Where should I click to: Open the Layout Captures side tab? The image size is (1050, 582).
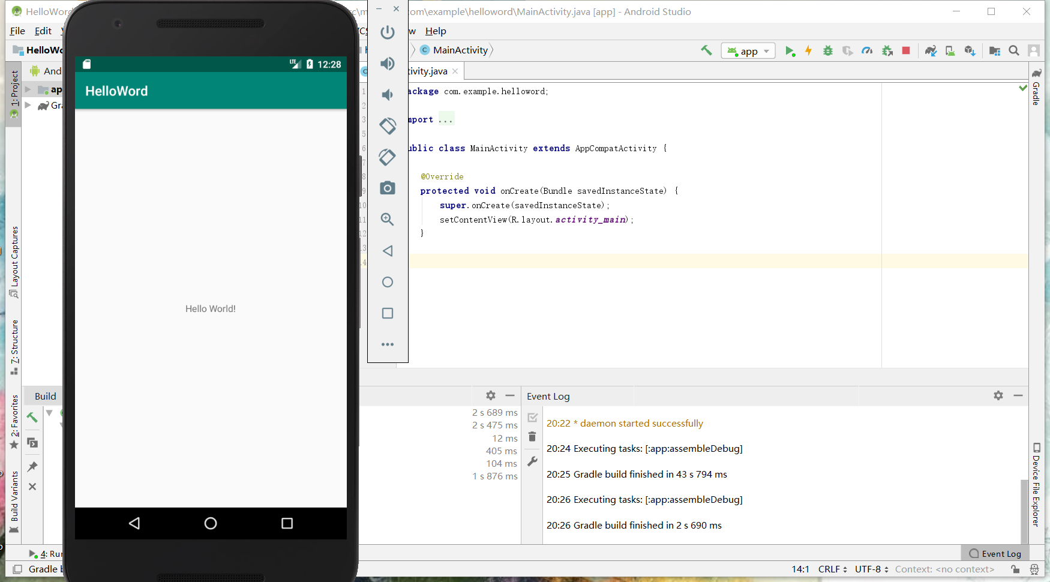point(14,263)
